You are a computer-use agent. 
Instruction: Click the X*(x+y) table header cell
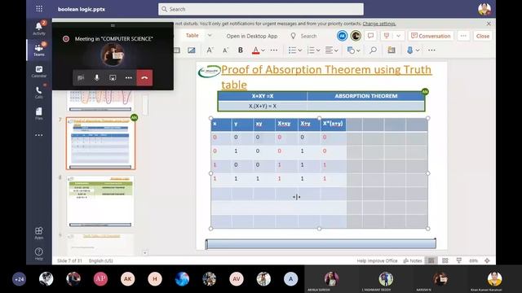click(x=333, y=124)
